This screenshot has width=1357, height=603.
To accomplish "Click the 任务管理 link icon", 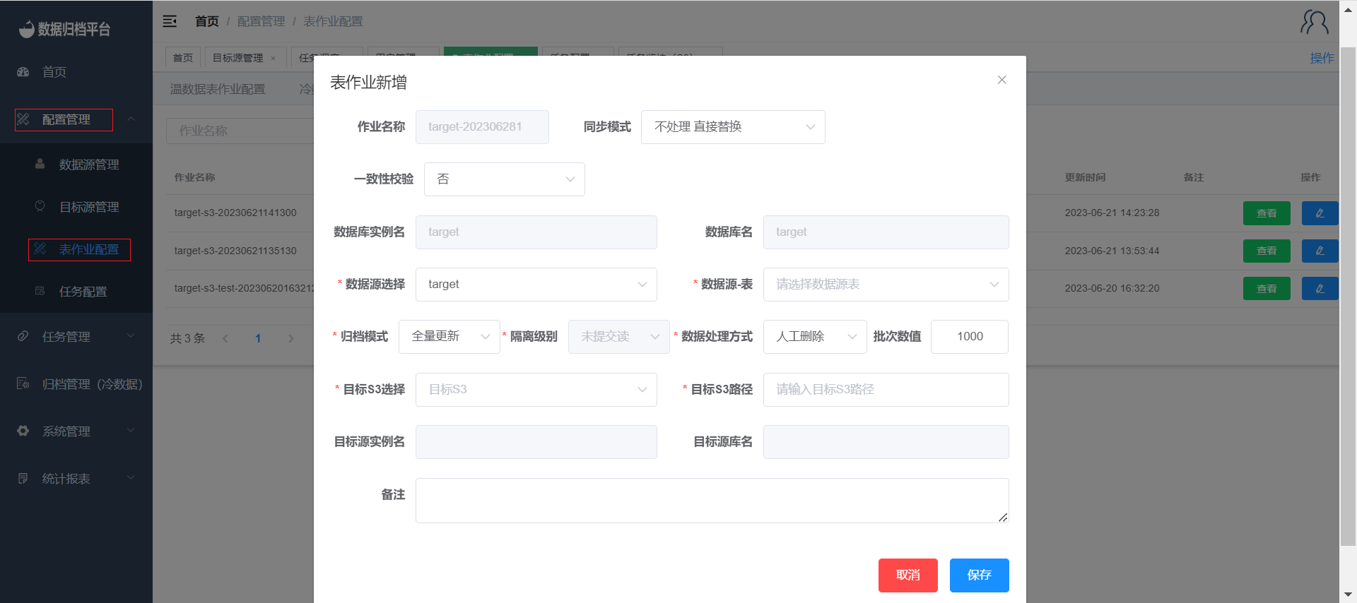I will 23,336.
